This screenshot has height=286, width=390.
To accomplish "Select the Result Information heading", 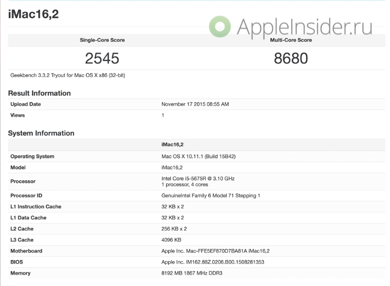I will pos(39,93).
